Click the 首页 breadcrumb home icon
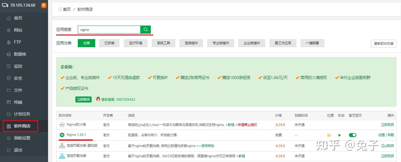401x162 pixels. click(60, 9)
